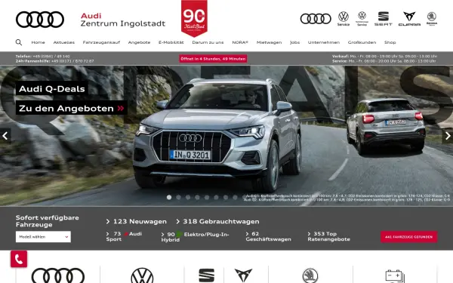Screen dimensions: 453x283
Task: Click the Verkauf opening hours text
Action: [384, 57]
